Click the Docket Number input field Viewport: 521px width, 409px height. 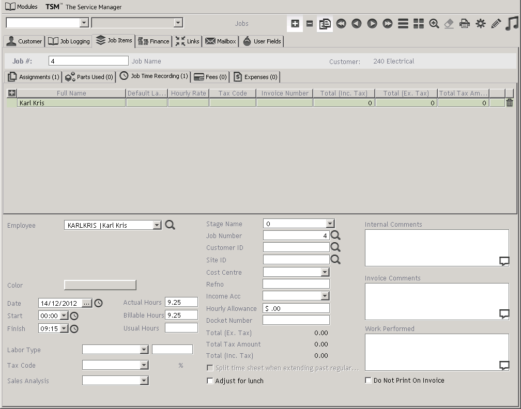click(x=296, y=320)
